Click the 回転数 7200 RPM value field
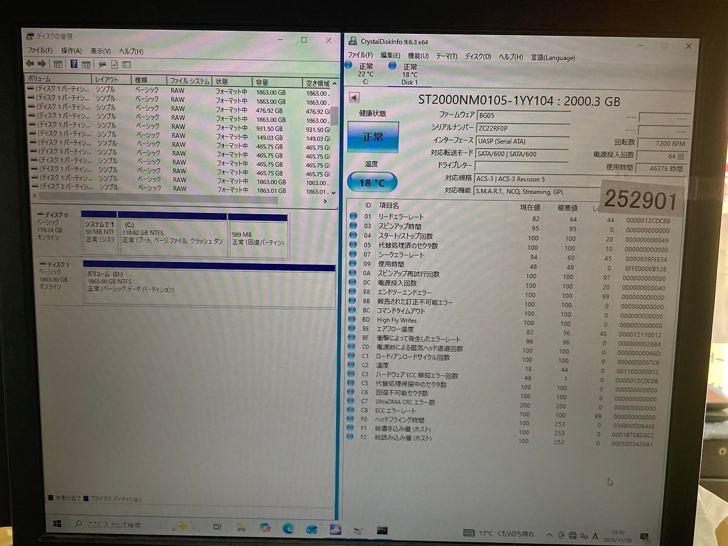The image size is (728, 546). 662,144
